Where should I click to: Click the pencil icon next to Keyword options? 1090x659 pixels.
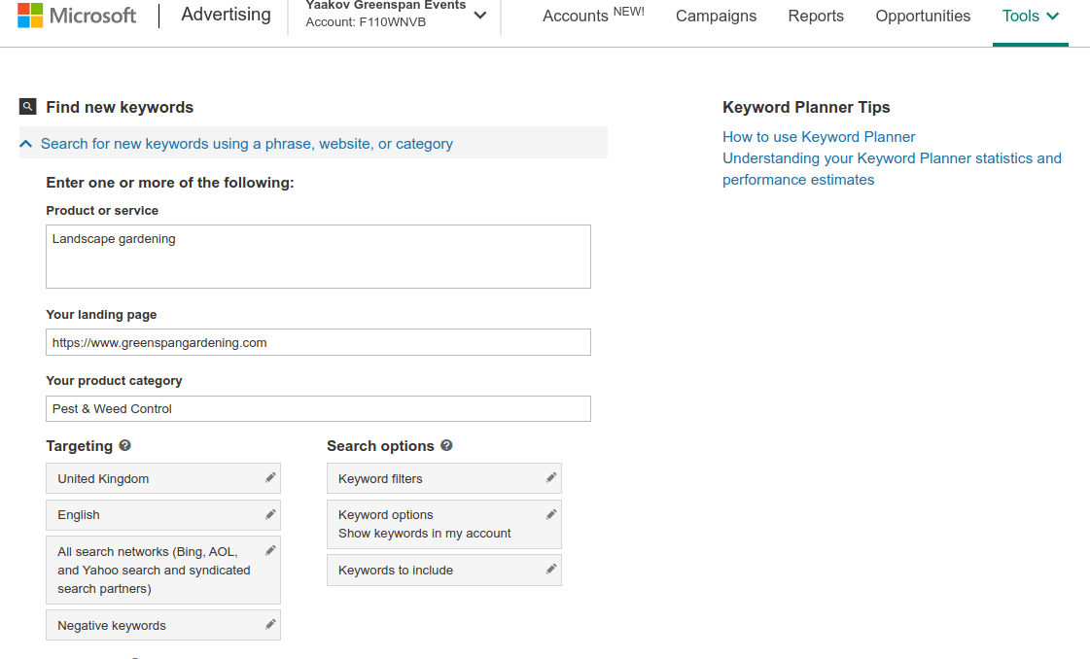(551, 514)
